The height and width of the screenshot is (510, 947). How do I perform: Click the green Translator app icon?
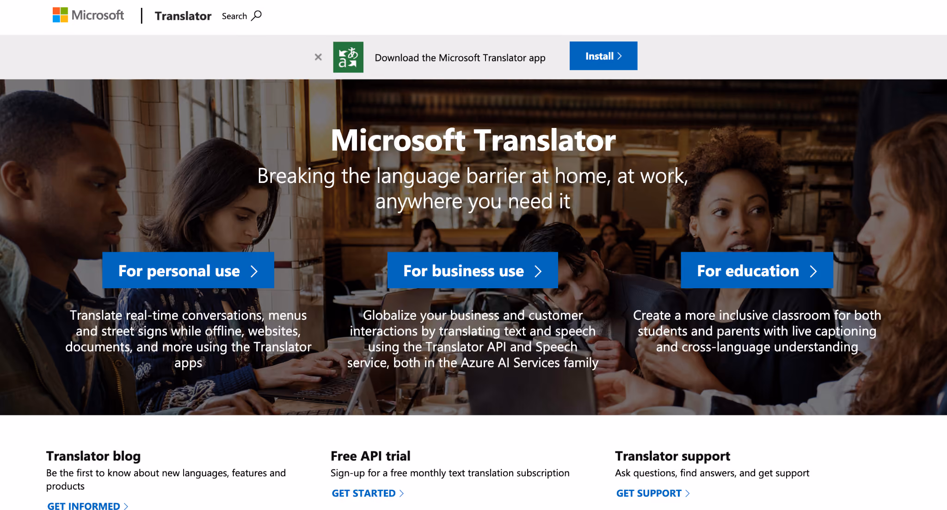tap(348, 57)
